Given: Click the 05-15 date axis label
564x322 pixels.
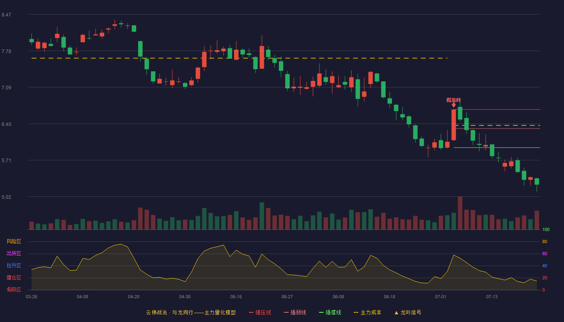Looking at the screenshot, I should pyautogui.click(x=236, y=297).
